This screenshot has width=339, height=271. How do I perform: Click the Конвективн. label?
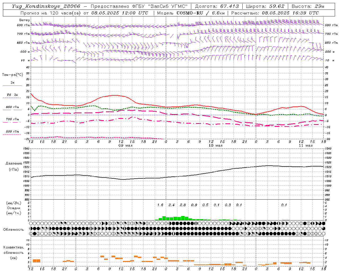click(14, 247)
